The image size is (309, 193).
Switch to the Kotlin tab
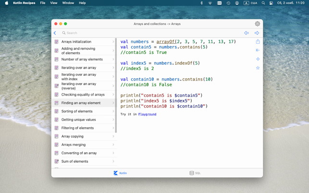coord(120,173)
